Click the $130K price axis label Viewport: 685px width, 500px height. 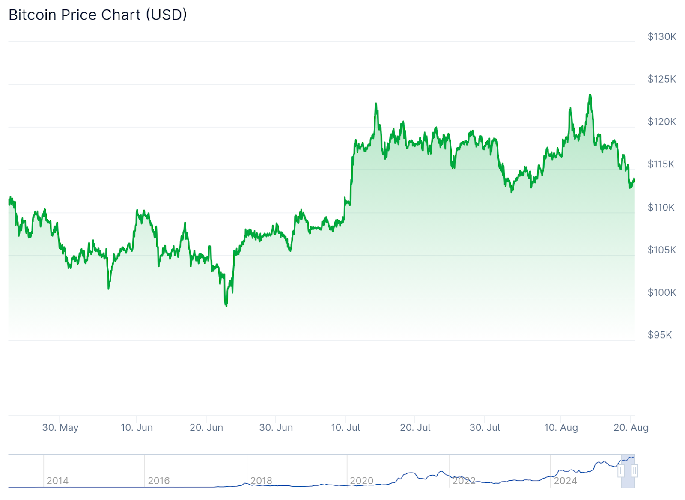[661, 37]
